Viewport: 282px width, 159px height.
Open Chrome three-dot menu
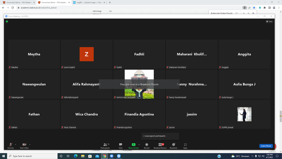click(279, 8)
